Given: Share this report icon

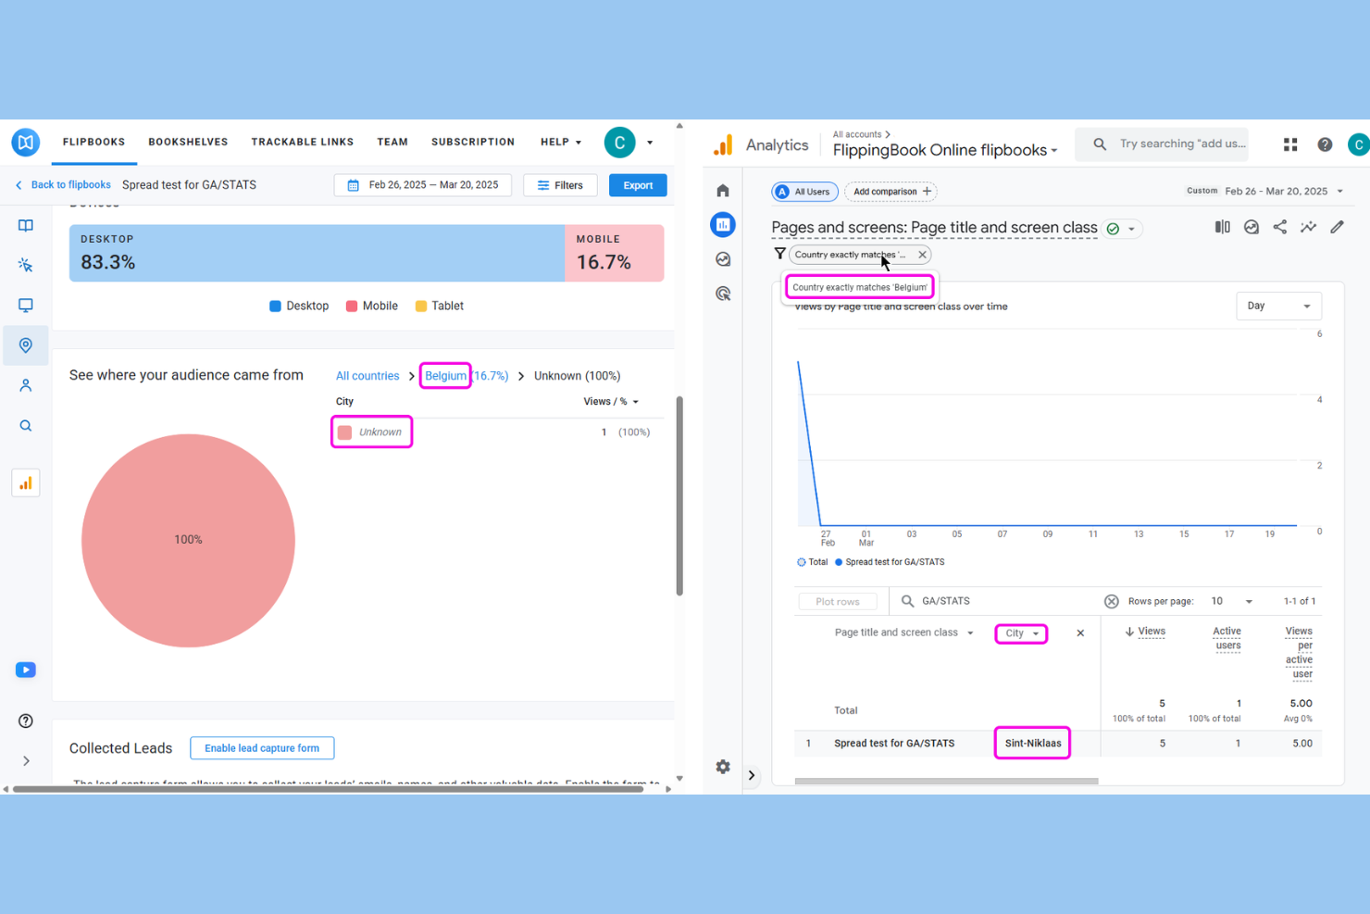Looking at the screenshot, I should pyautogui.click(x=1280, y=227).
